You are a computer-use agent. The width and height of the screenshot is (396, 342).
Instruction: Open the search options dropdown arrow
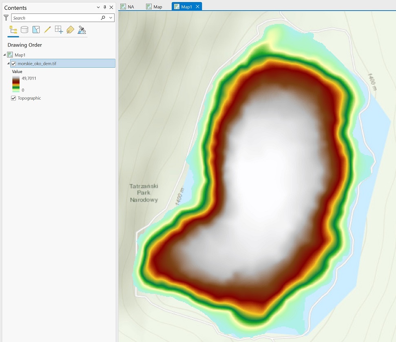(111, 18)
